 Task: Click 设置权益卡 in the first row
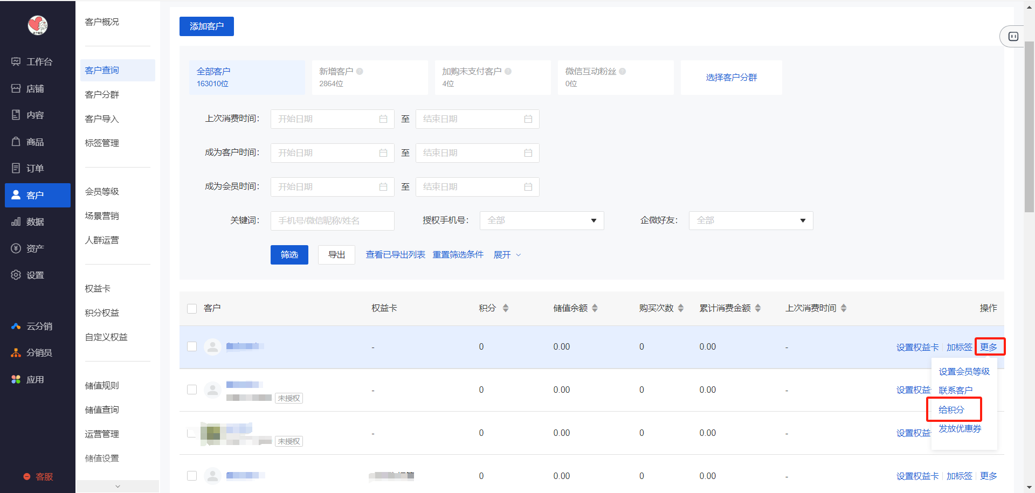917,348
